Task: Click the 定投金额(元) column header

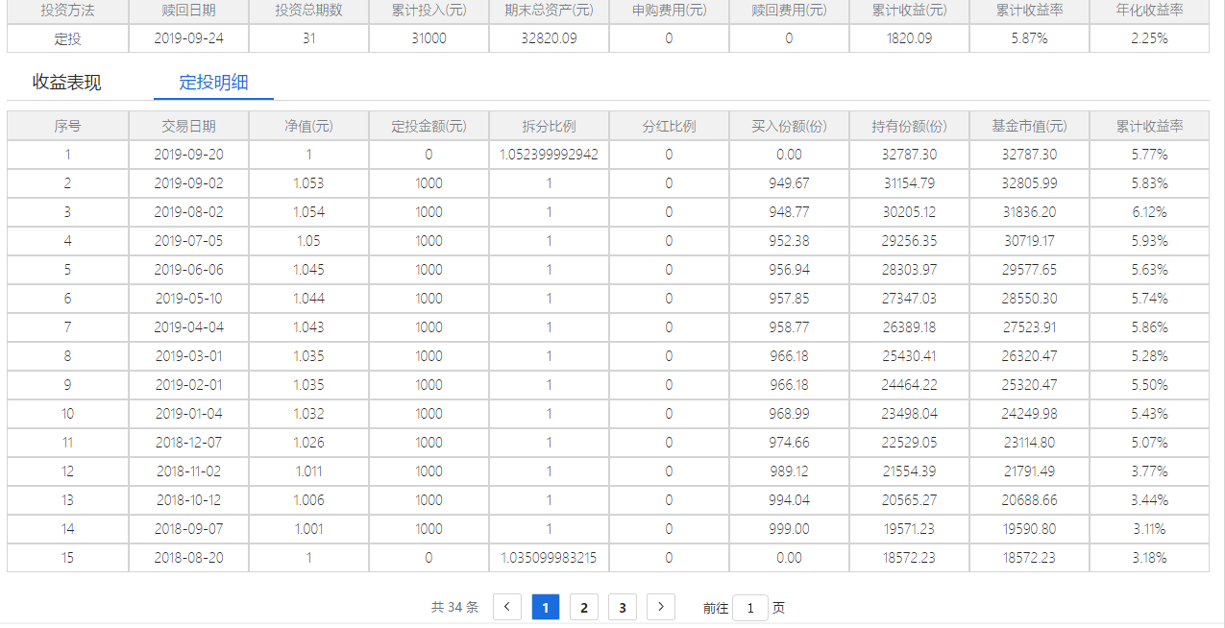Action: click(x=429, y=126)
